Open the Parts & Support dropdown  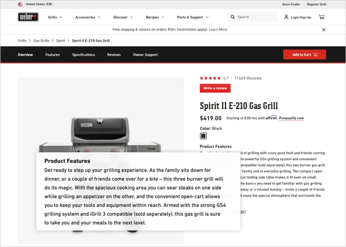coord(193,17)
